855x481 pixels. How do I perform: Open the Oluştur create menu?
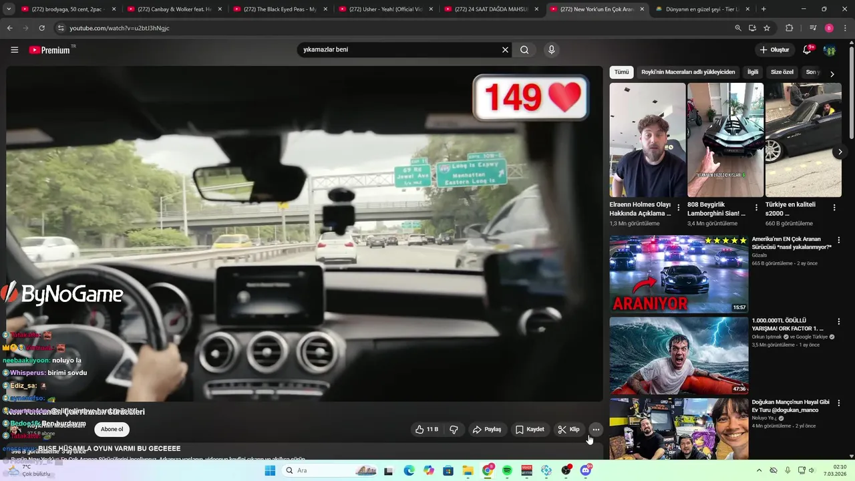tap(774, 50)
